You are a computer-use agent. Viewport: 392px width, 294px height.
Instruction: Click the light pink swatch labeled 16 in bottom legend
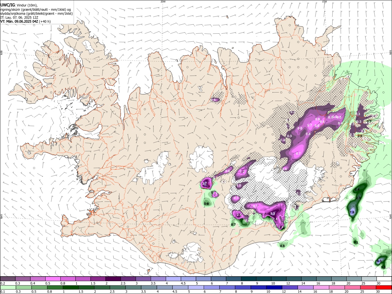[x=321, y=287]
